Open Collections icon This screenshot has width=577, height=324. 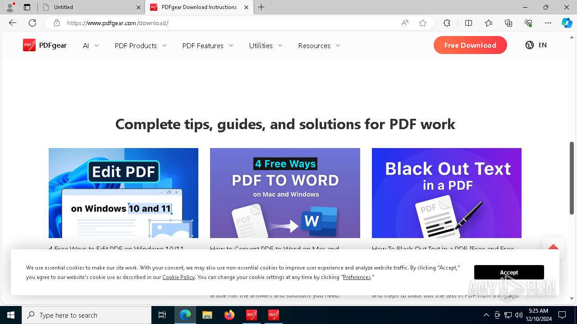click(508, 23)
